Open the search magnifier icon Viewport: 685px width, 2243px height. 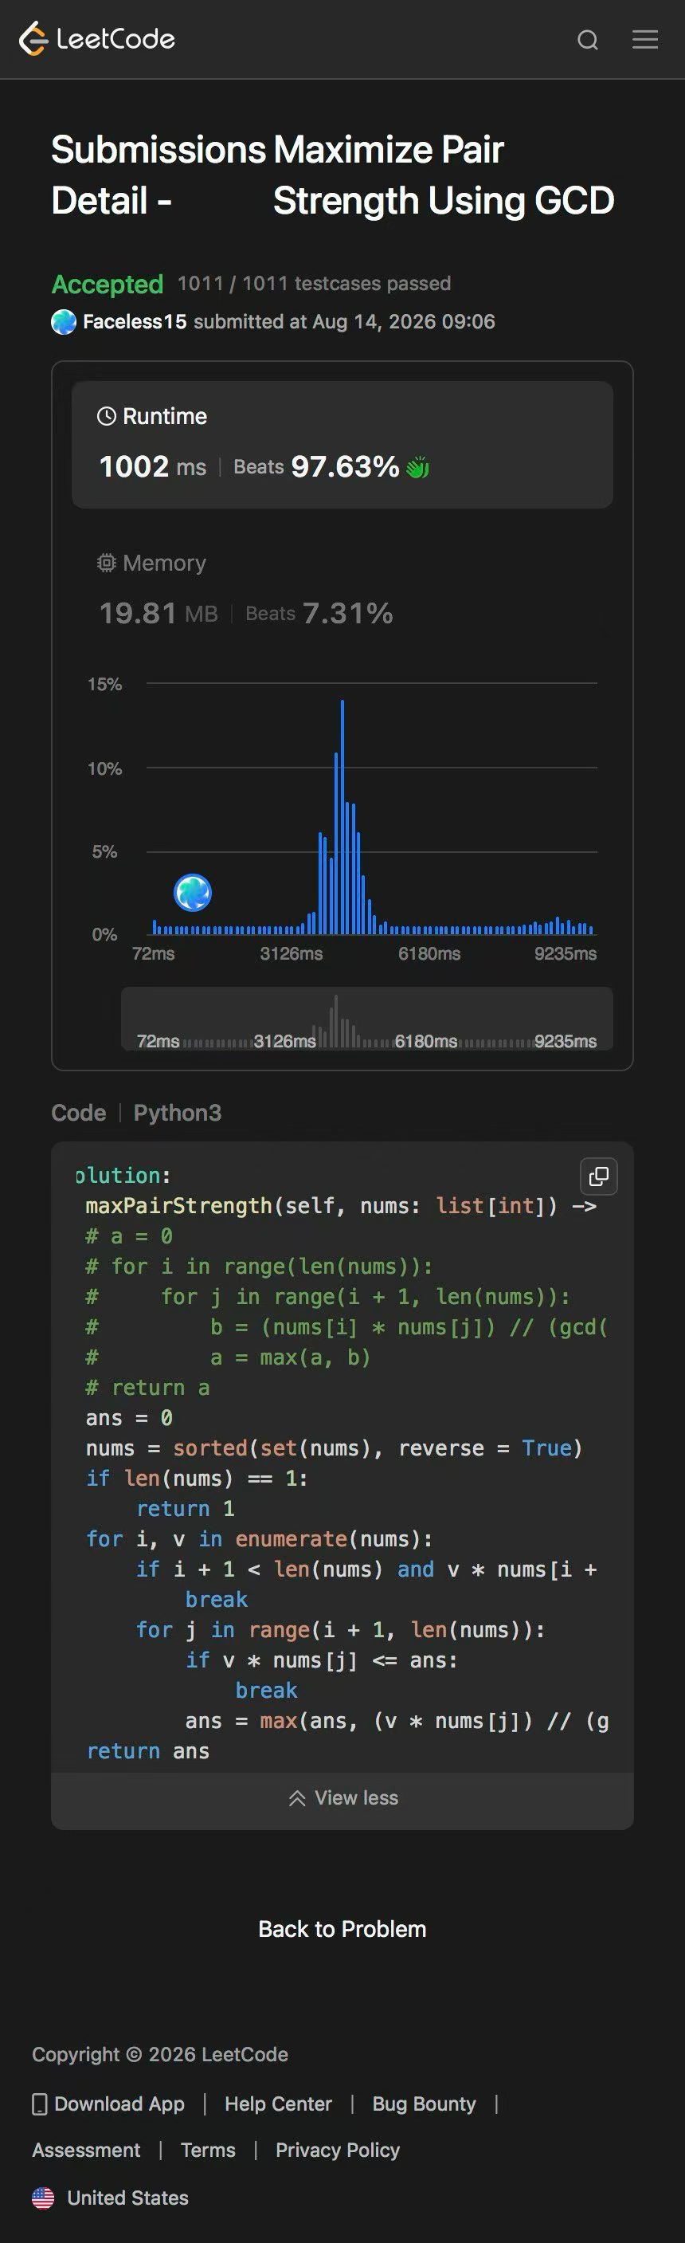click(588, 40)
